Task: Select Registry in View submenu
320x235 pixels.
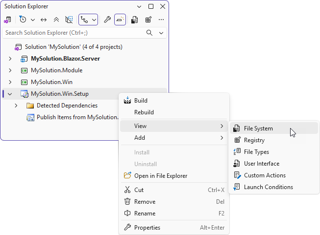Action: [x=274, y=140]
